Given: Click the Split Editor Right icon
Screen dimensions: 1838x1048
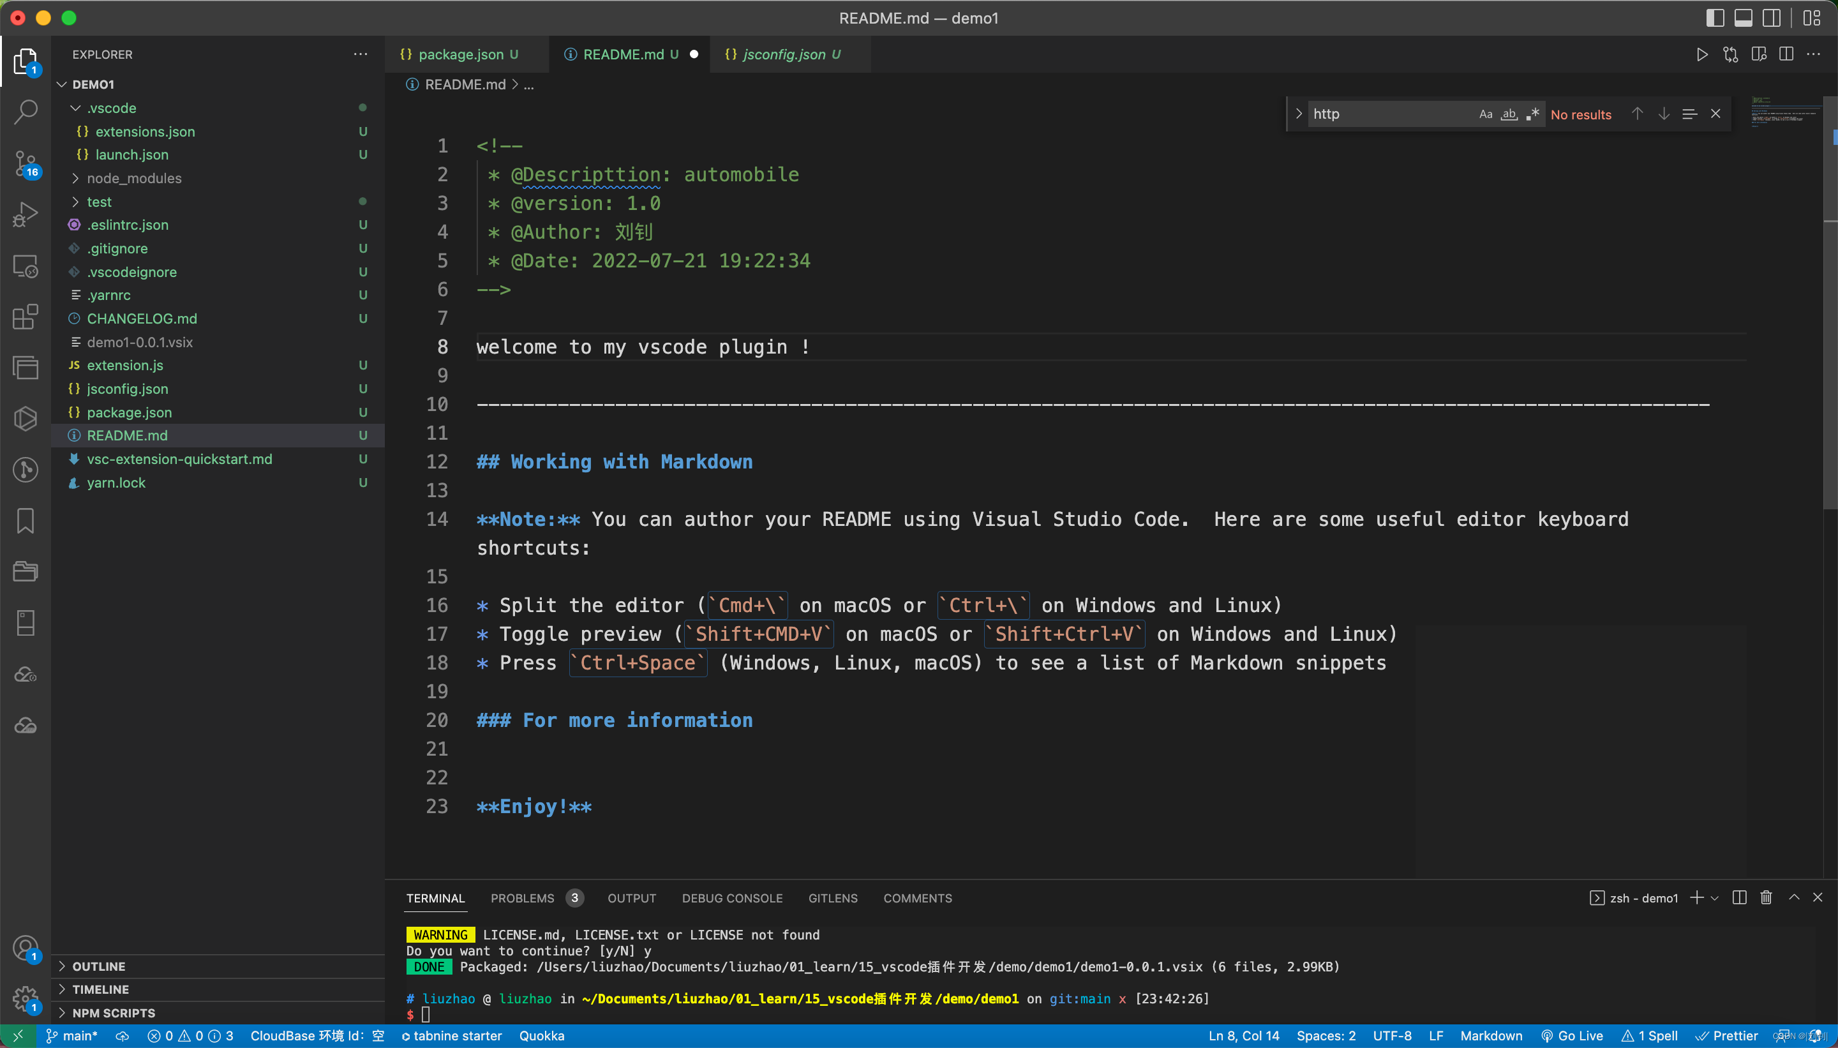Looking at the screenshot, I should [1786, 55].
